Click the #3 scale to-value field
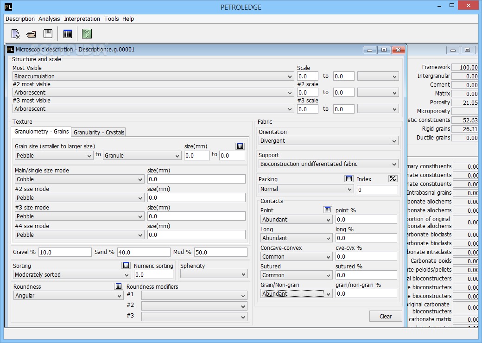482x343 pixels. 344,109
